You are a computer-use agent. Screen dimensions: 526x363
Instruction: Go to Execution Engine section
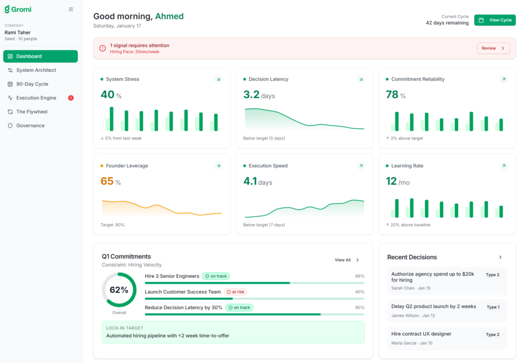click(x=36, y=98)
